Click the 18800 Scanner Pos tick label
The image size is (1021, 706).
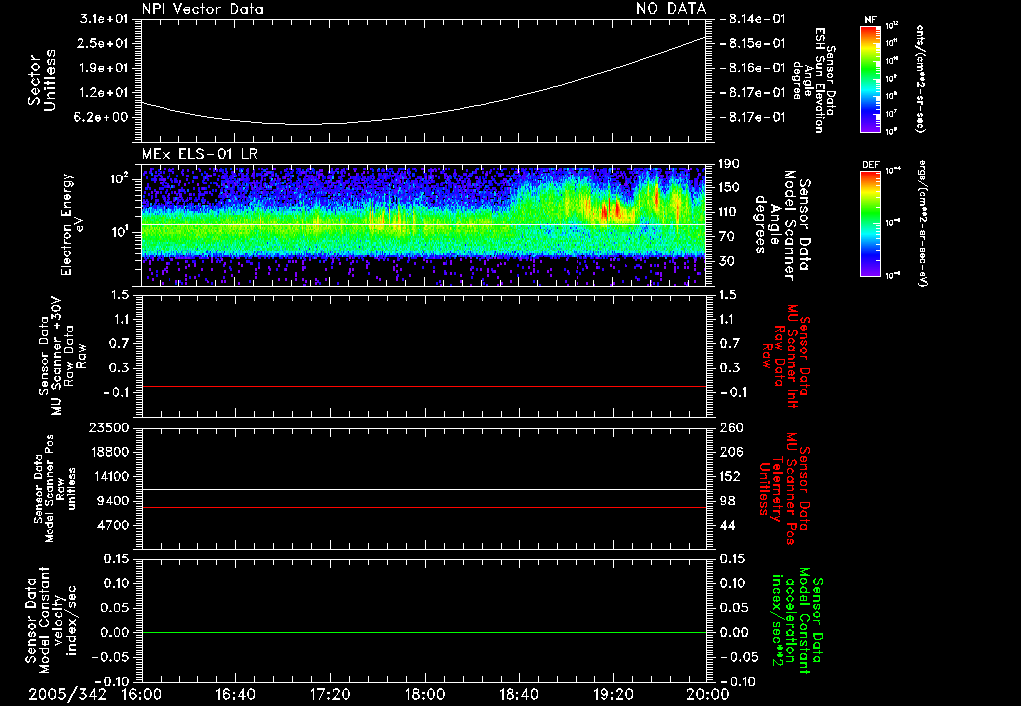pos(109,452)
